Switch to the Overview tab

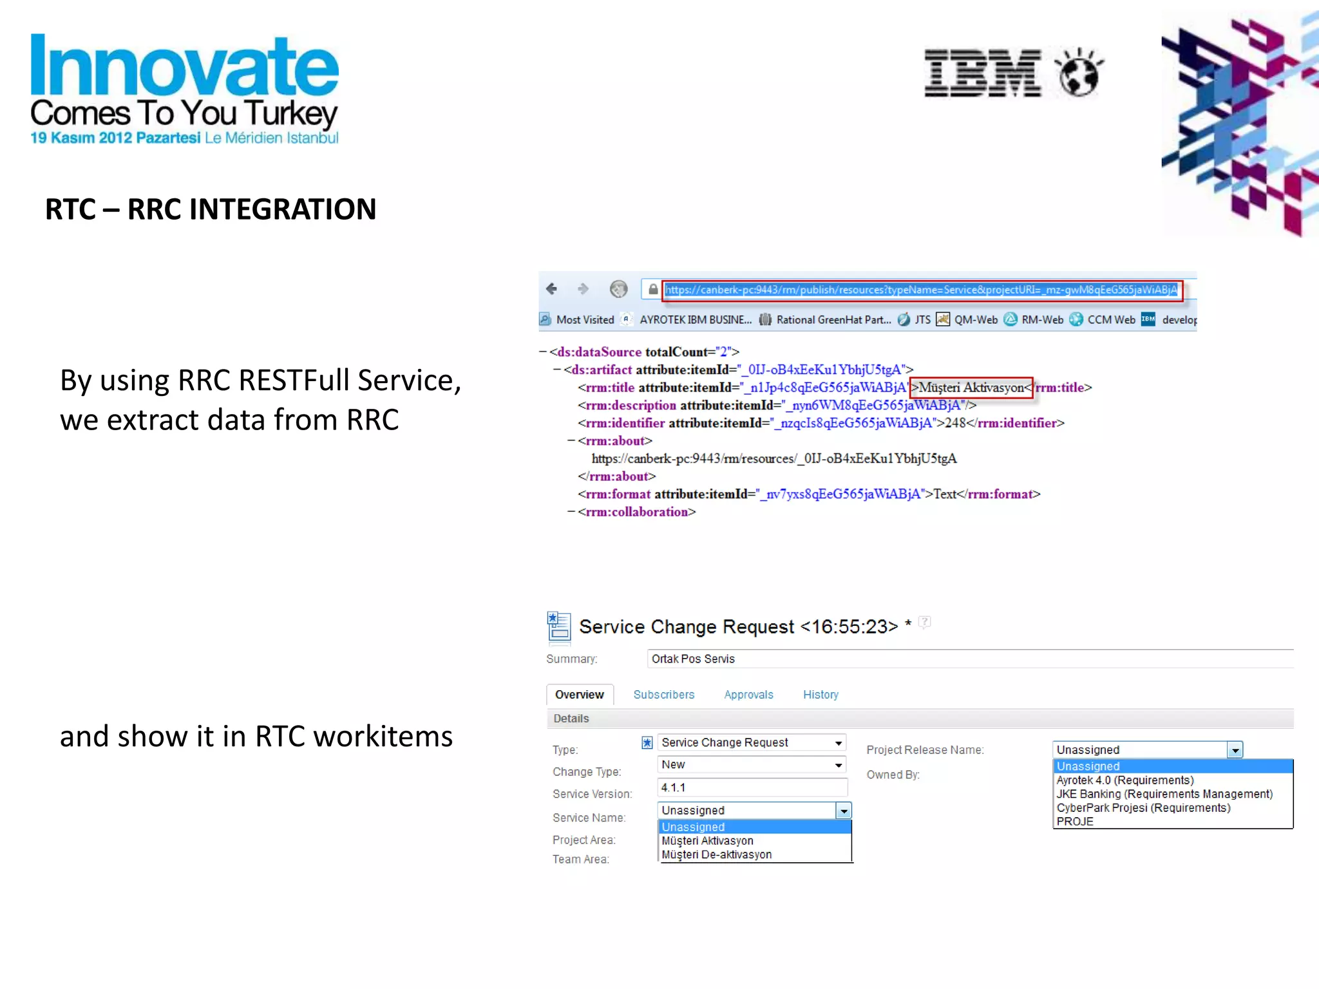(580, 695)
